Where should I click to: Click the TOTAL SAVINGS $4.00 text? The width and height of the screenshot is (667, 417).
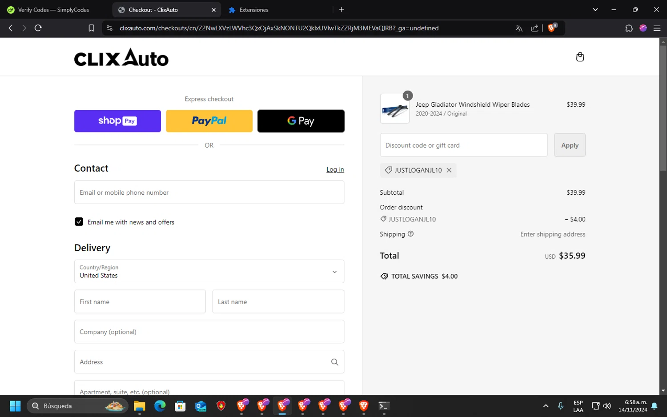[x=424, y=276]
